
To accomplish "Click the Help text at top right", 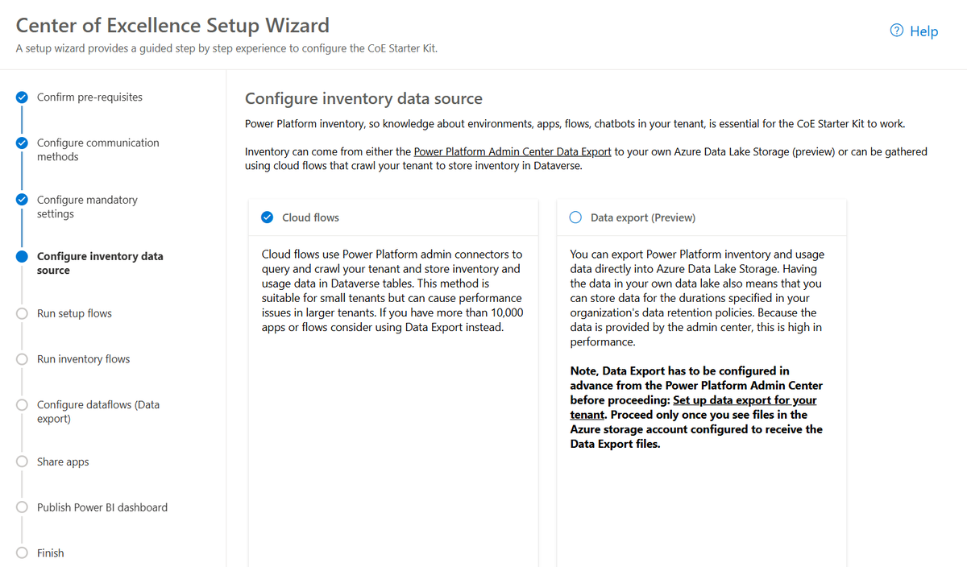I will [923, 31].
